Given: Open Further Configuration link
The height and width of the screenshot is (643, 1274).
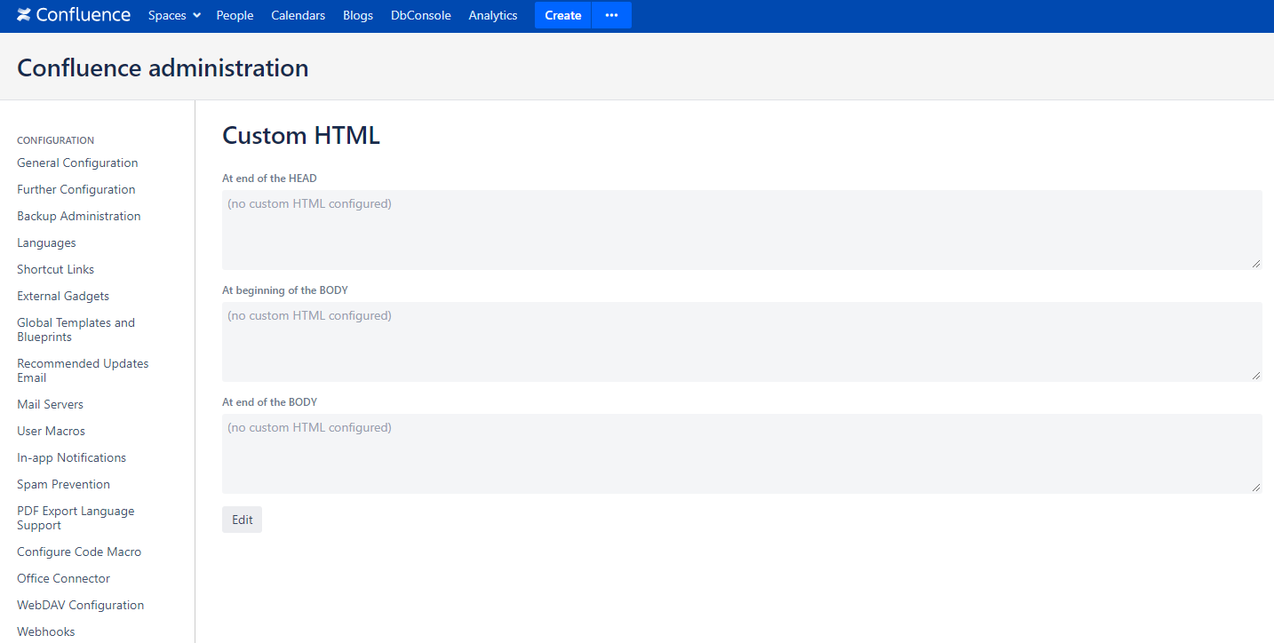Looking at the screenshot, I should point(76,189).
